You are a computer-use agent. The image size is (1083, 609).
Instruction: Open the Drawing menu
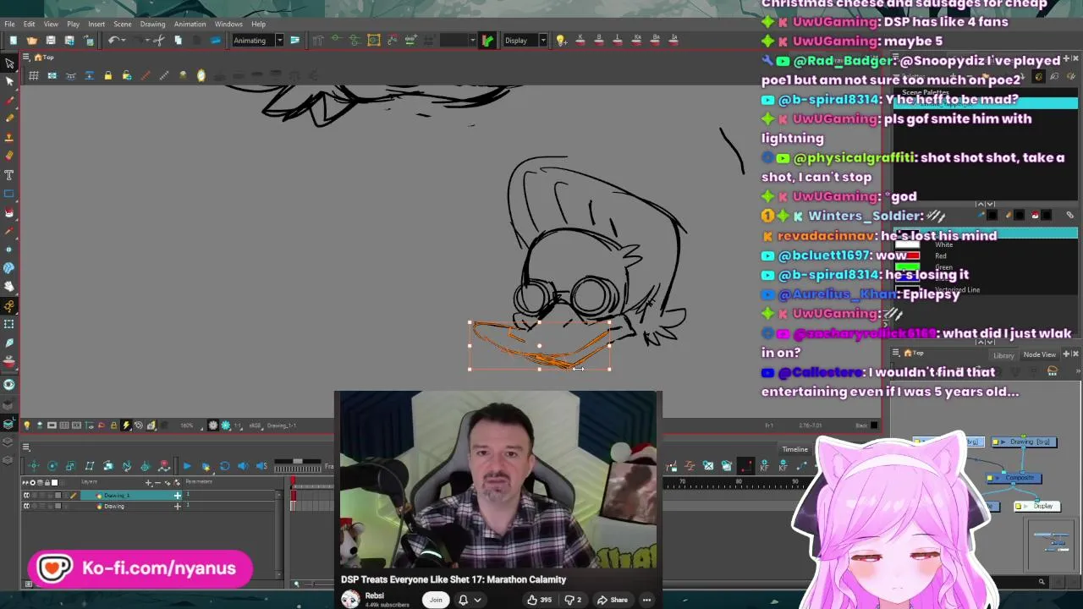(x=152, y=24)
